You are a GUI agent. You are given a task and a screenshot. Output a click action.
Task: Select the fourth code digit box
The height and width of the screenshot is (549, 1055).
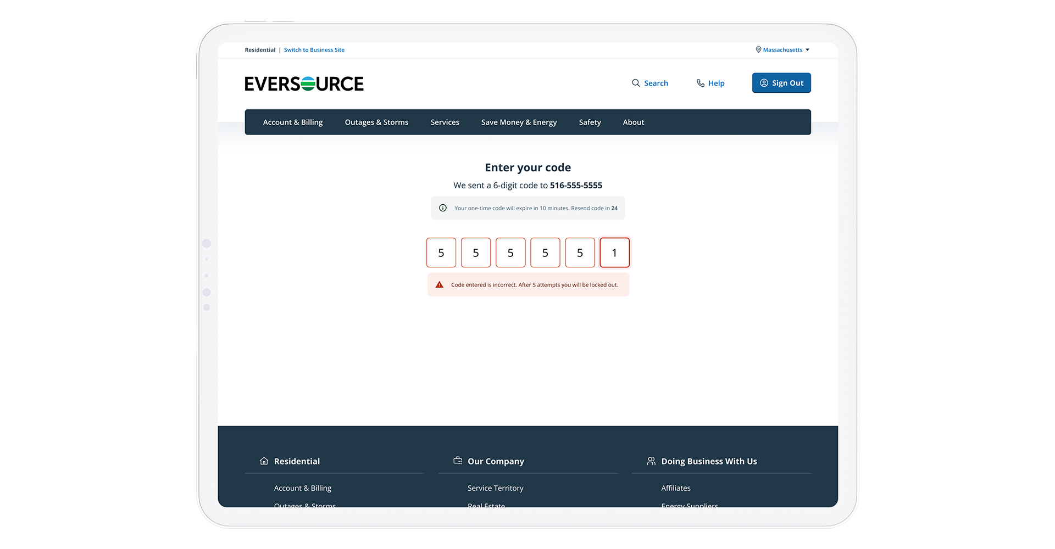pos(545,253)
